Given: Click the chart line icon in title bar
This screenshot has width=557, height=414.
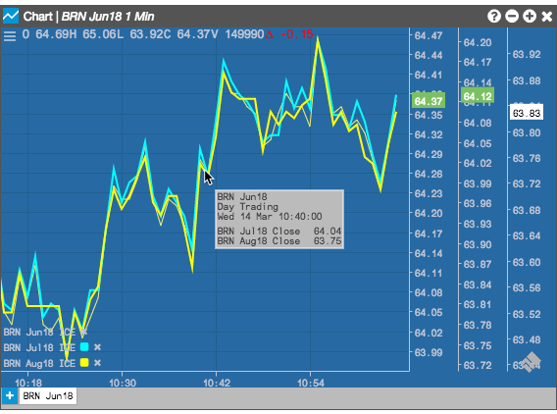Looking at the screenshot, I should pyautogui.click(x=11, y=16).
